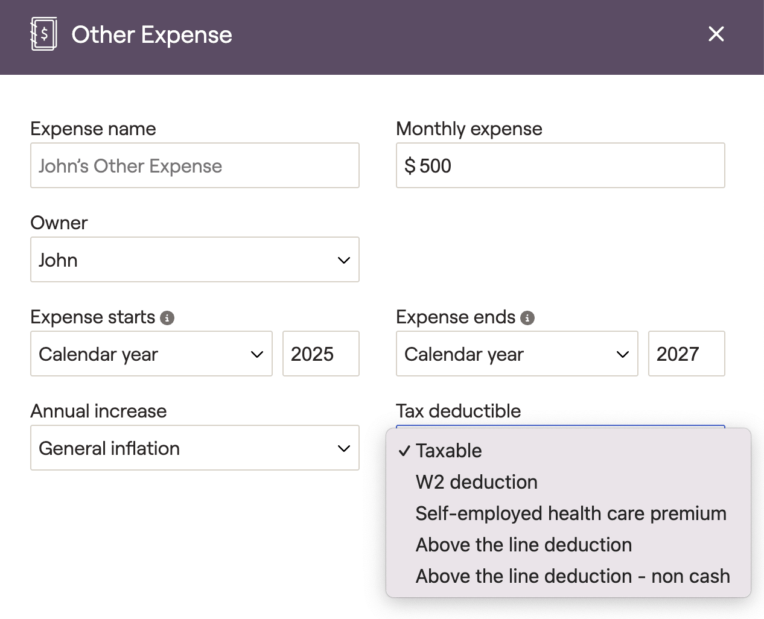Pick Above the line deduction option

523,545
